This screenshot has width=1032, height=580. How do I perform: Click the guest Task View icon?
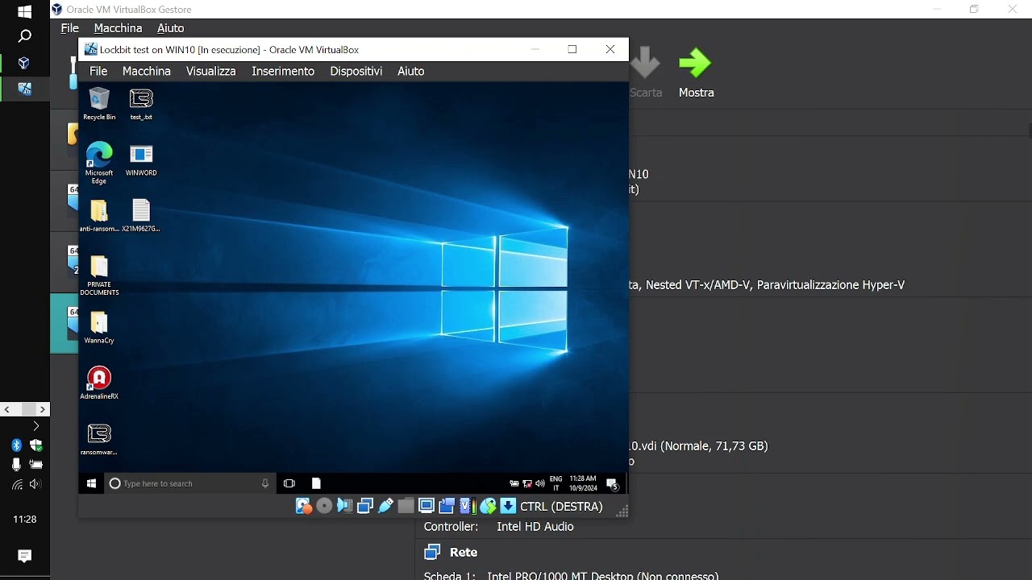pyautogui.click(x=289, y=483)
